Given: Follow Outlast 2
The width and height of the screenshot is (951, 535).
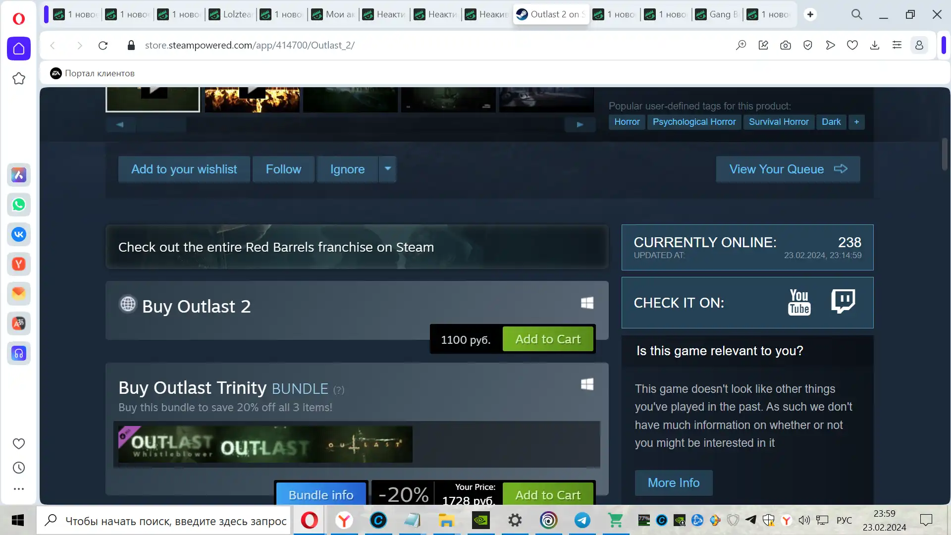Looking at the screenshot, I should click(283, 169).
